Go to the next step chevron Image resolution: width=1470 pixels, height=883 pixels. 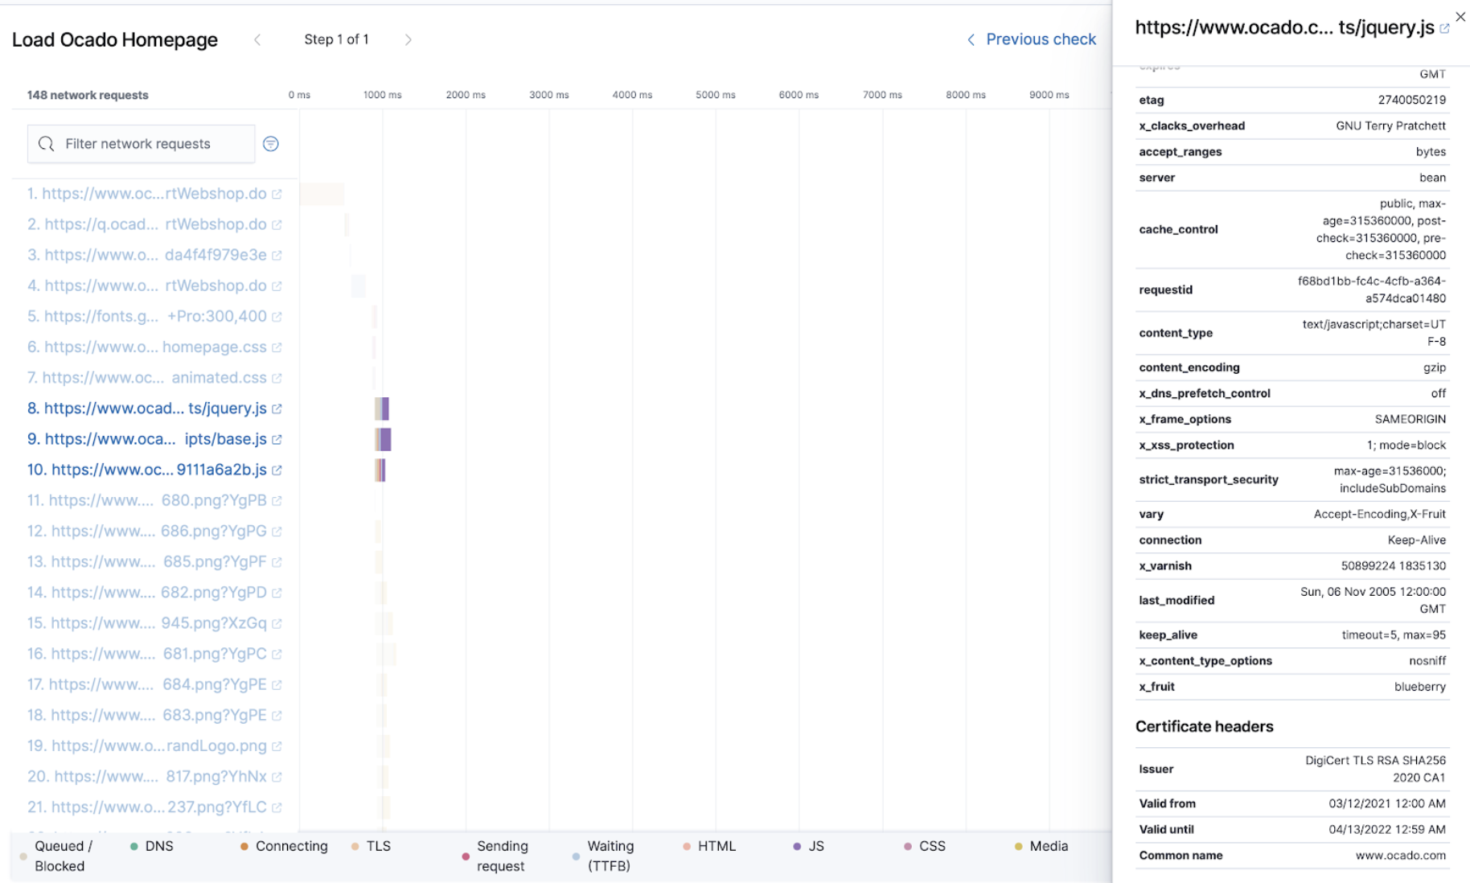point(409,39)
